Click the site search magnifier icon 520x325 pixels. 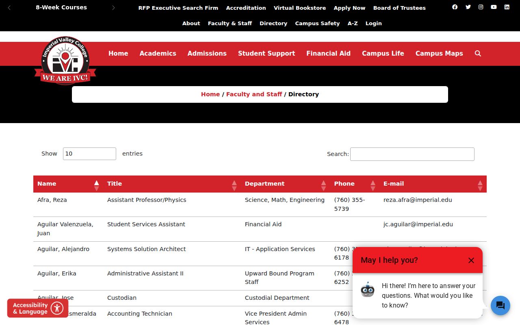478,54
